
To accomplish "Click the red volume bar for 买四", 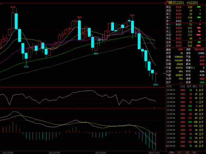I will [199, 35].
